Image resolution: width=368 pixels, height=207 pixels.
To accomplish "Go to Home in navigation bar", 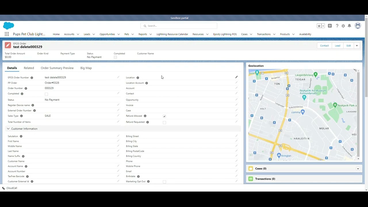I will pyautogui.click(x=56, y=34).
